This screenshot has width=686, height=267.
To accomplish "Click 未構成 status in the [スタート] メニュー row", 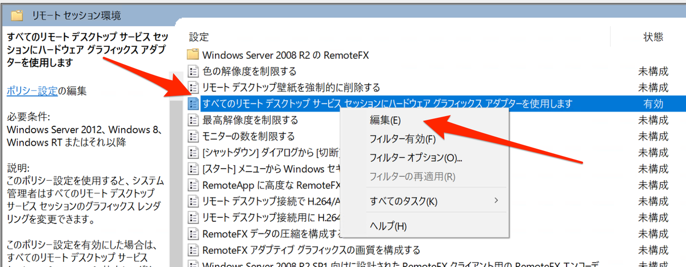I will (653, 169).
